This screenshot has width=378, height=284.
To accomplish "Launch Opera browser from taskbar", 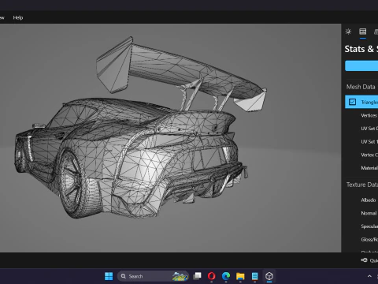I will click(x=212, y=276).
